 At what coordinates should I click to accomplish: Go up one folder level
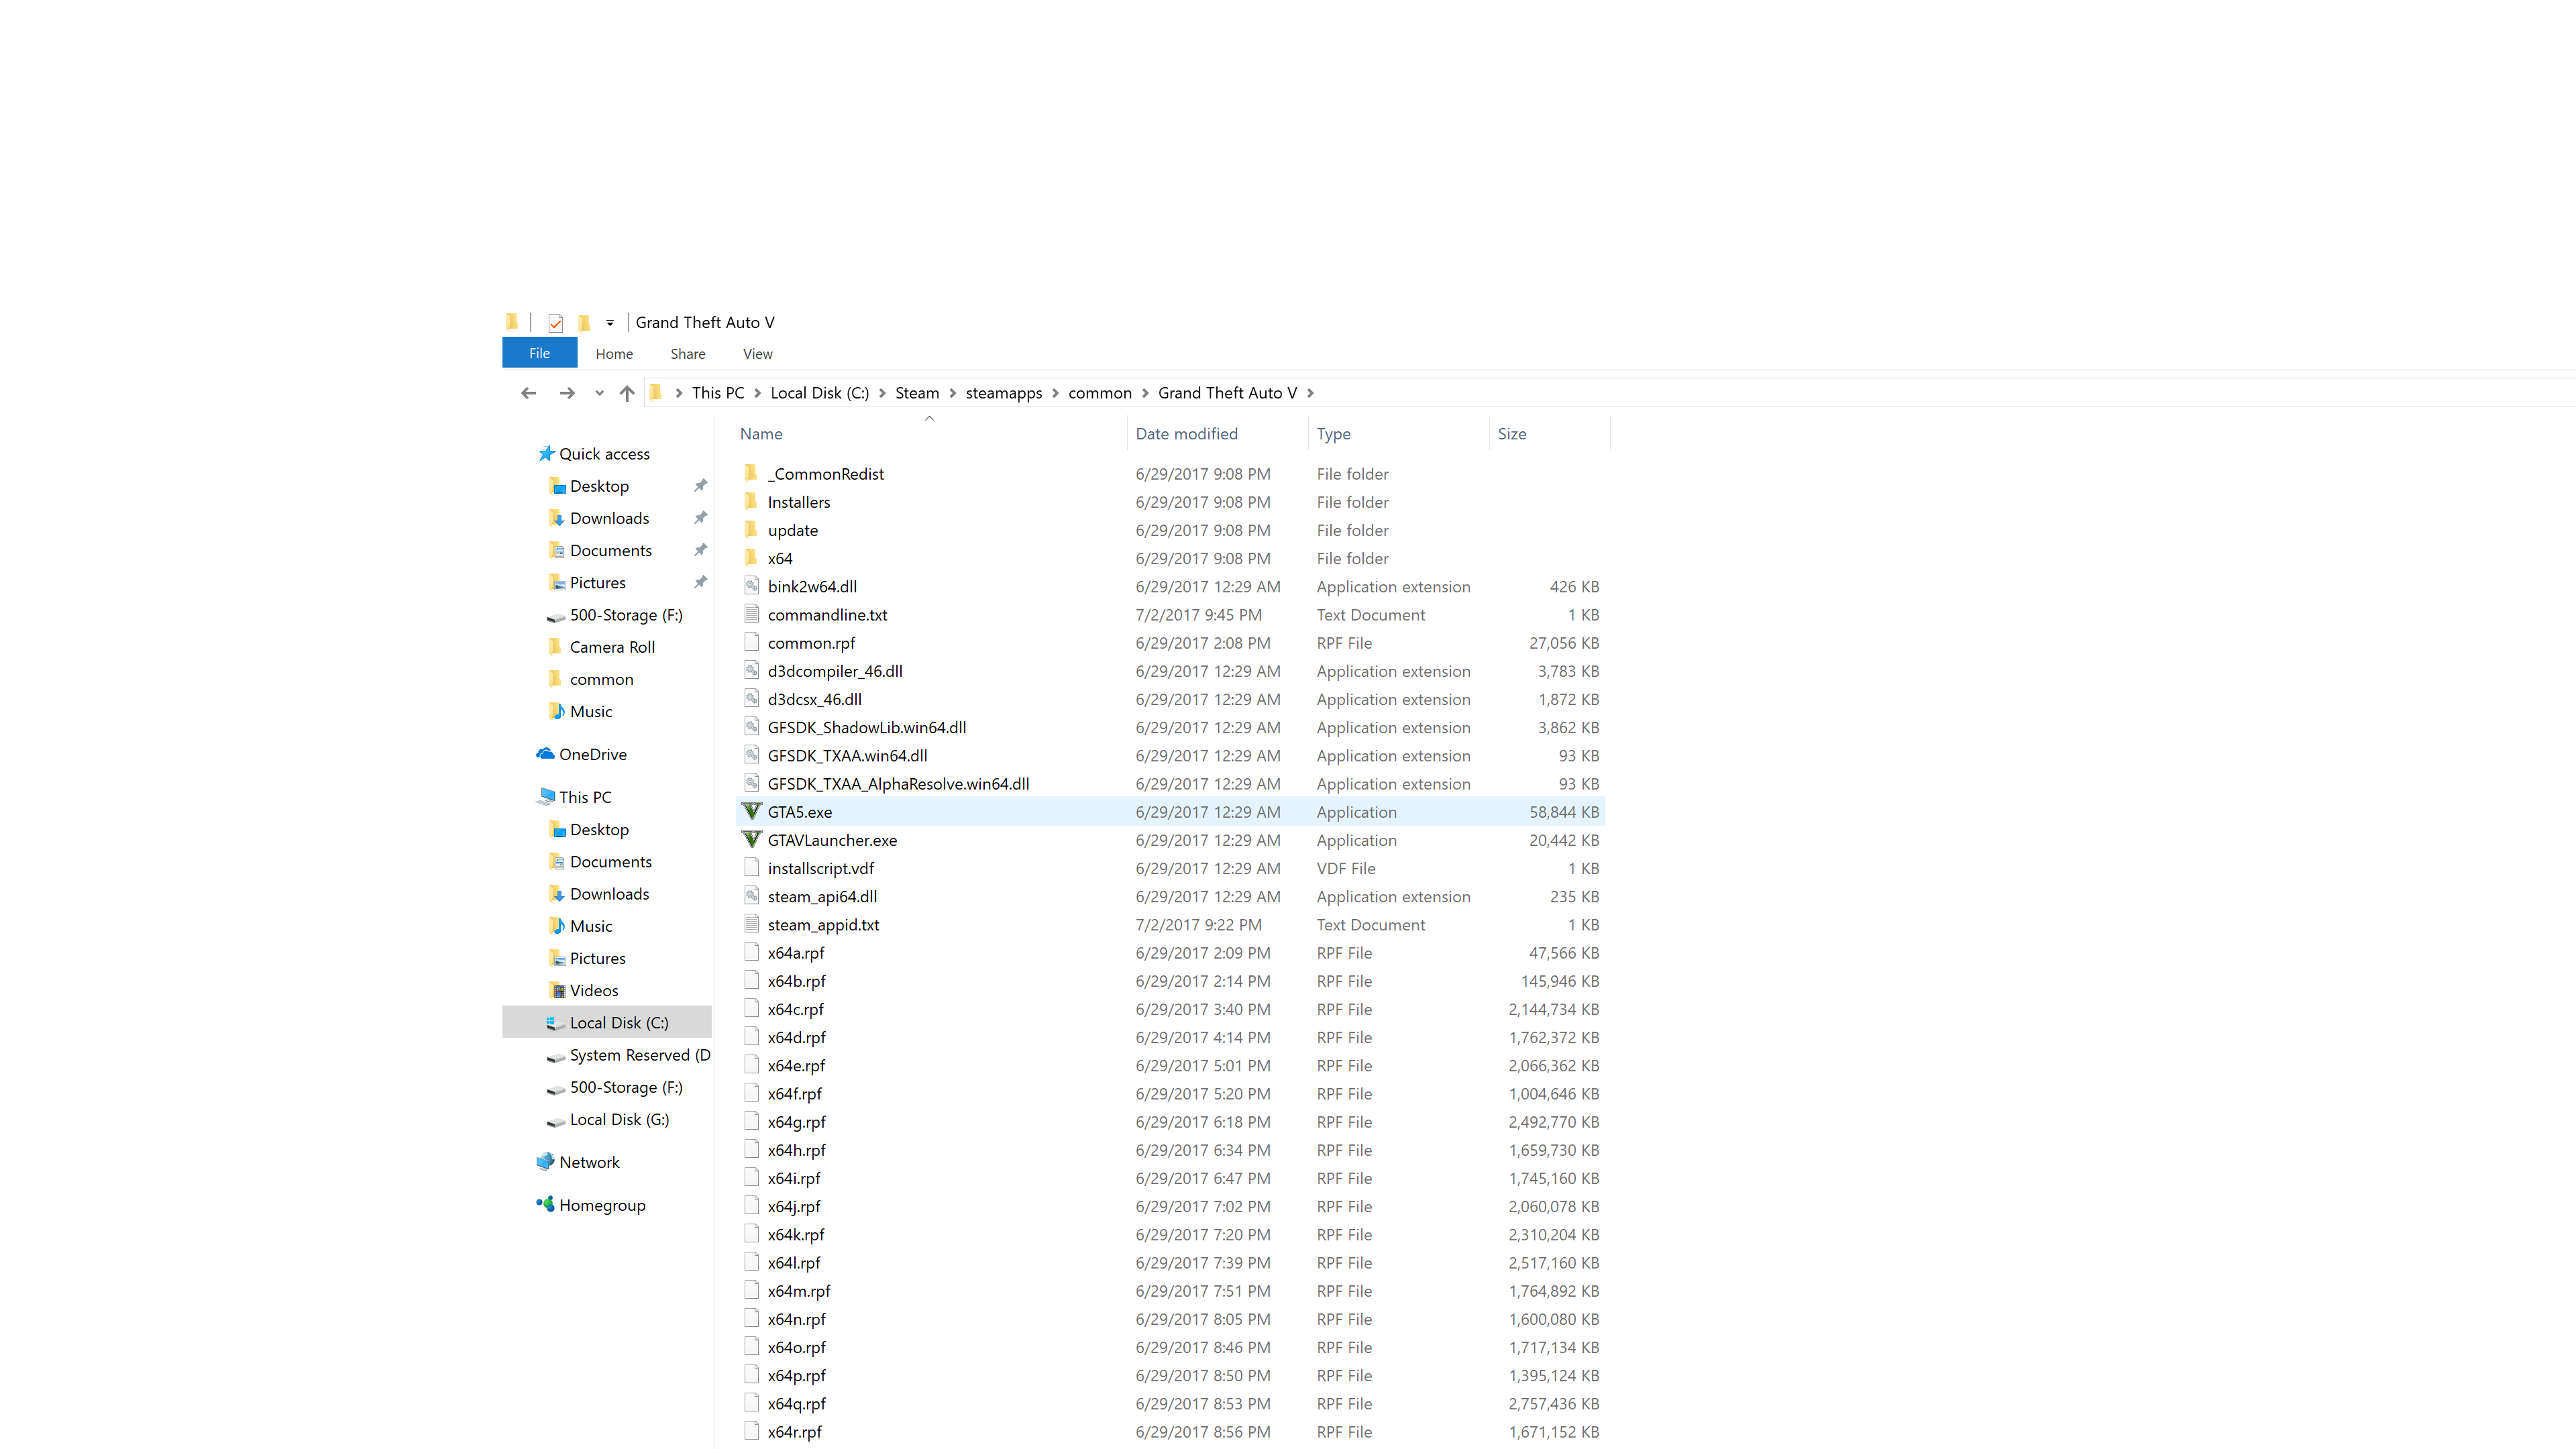pos(627,393)
